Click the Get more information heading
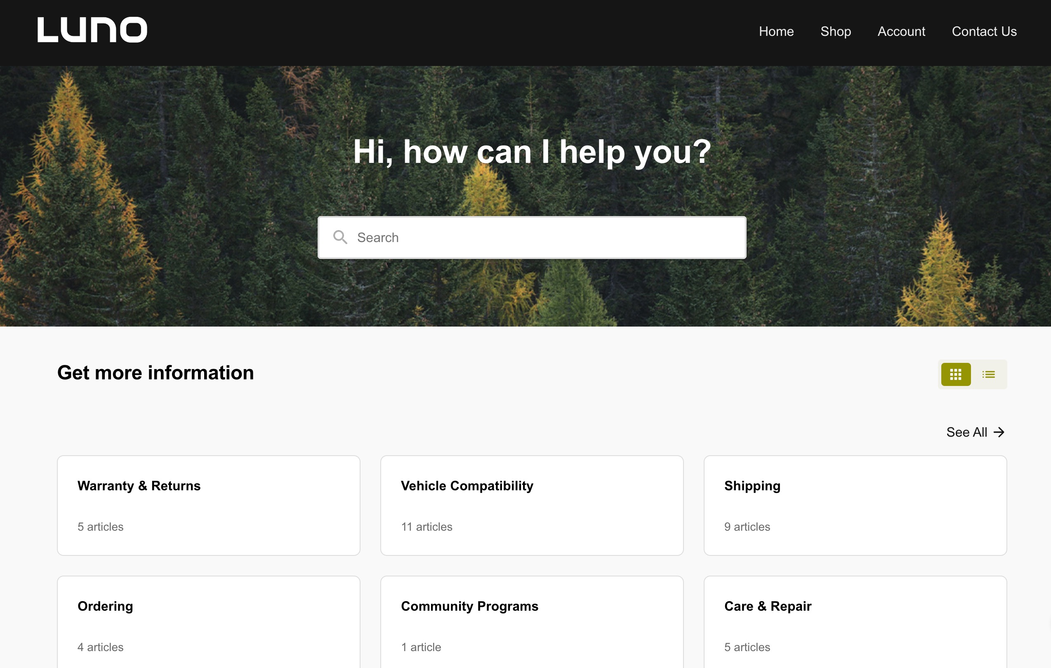The image size is (1051, 668). coord(156,373)
